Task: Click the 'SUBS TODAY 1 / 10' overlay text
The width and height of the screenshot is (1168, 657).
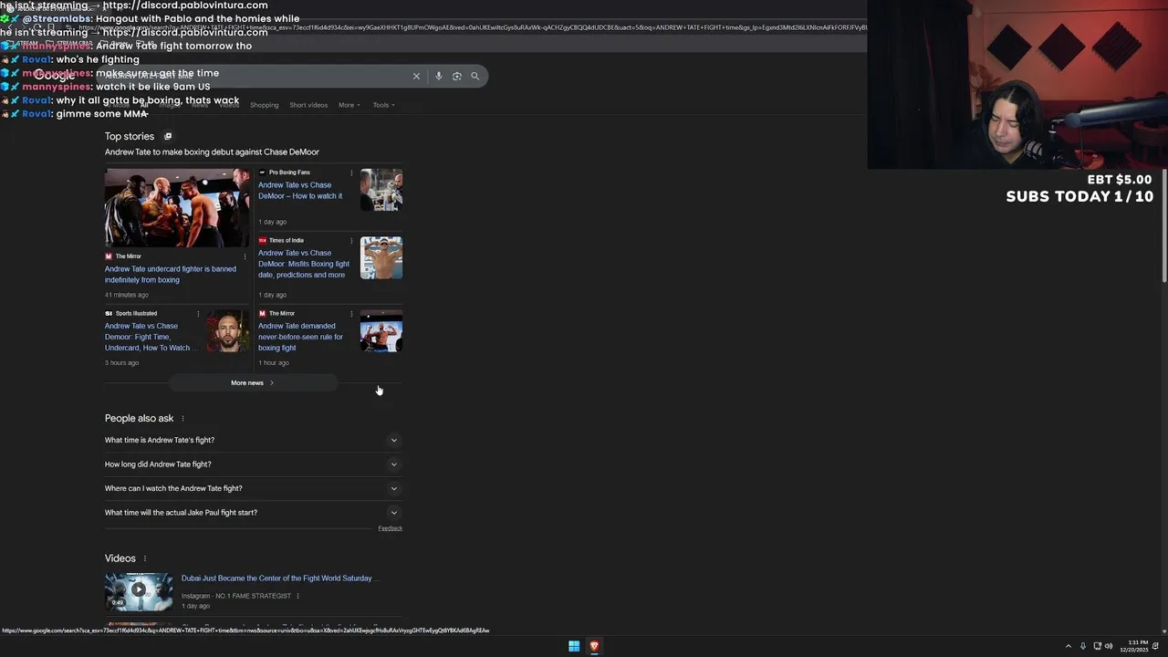Action: coord(1079,196)
